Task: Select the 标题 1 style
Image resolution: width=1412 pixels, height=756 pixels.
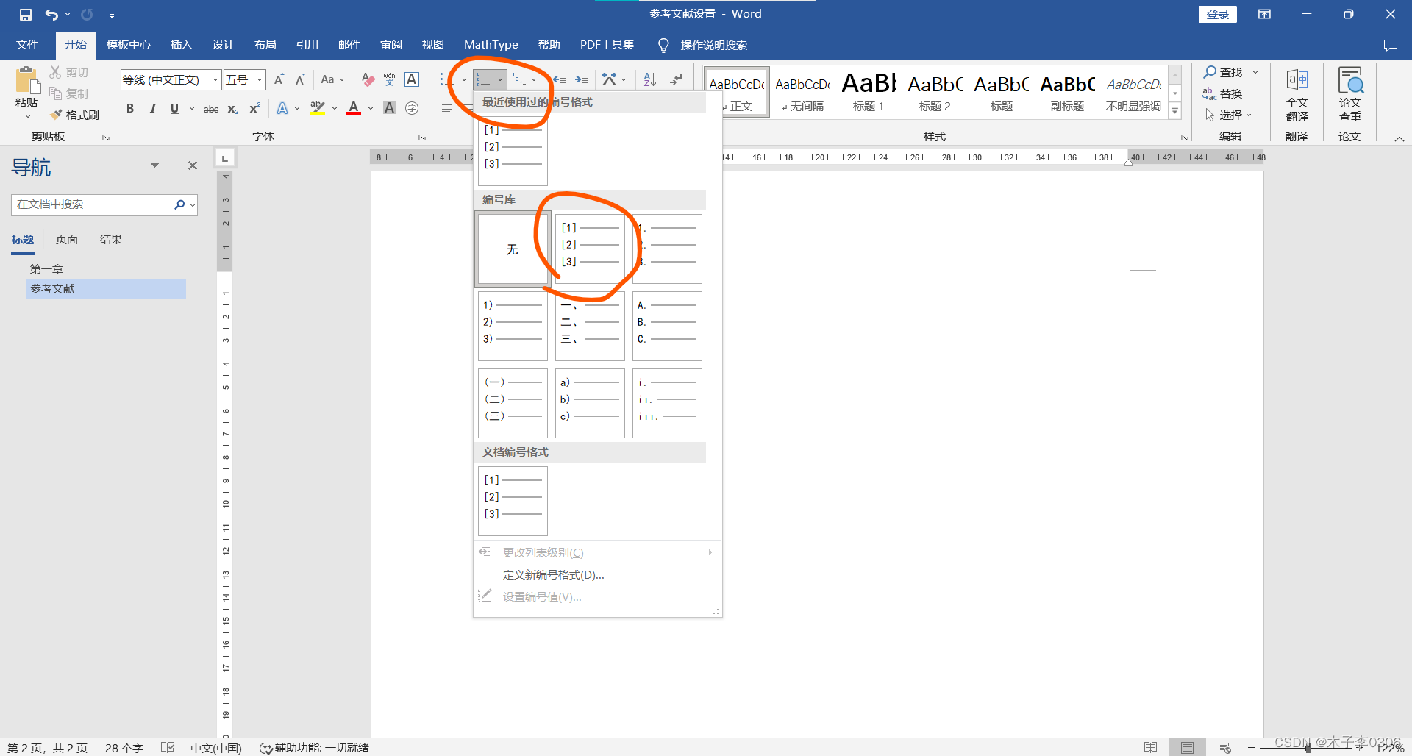Action: [x=869, y=92]
